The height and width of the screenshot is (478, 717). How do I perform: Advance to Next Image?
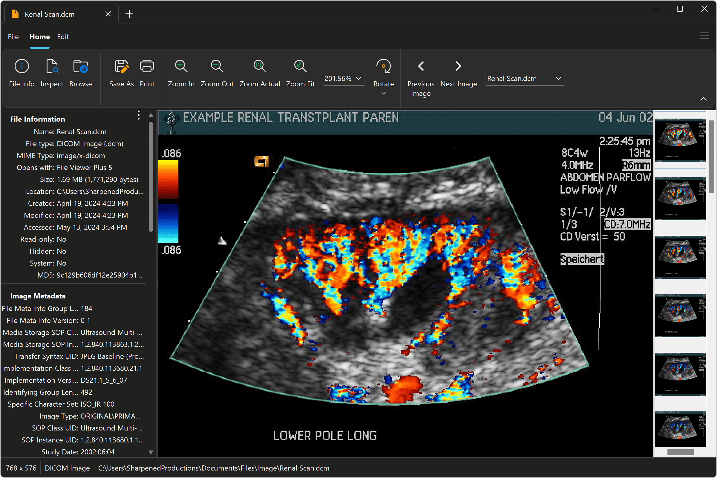(x=458, y=66)
